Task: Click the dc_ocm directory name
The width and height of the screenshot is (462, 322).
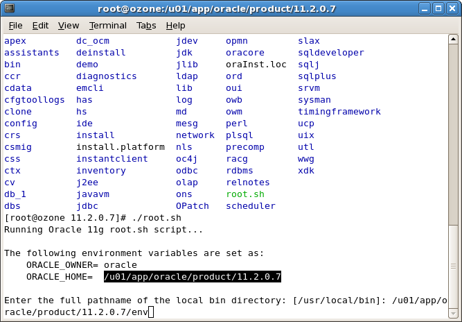Action: [93, 41]
